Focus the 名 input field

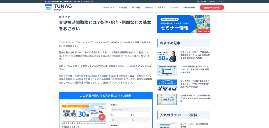[x=140, y=120]
